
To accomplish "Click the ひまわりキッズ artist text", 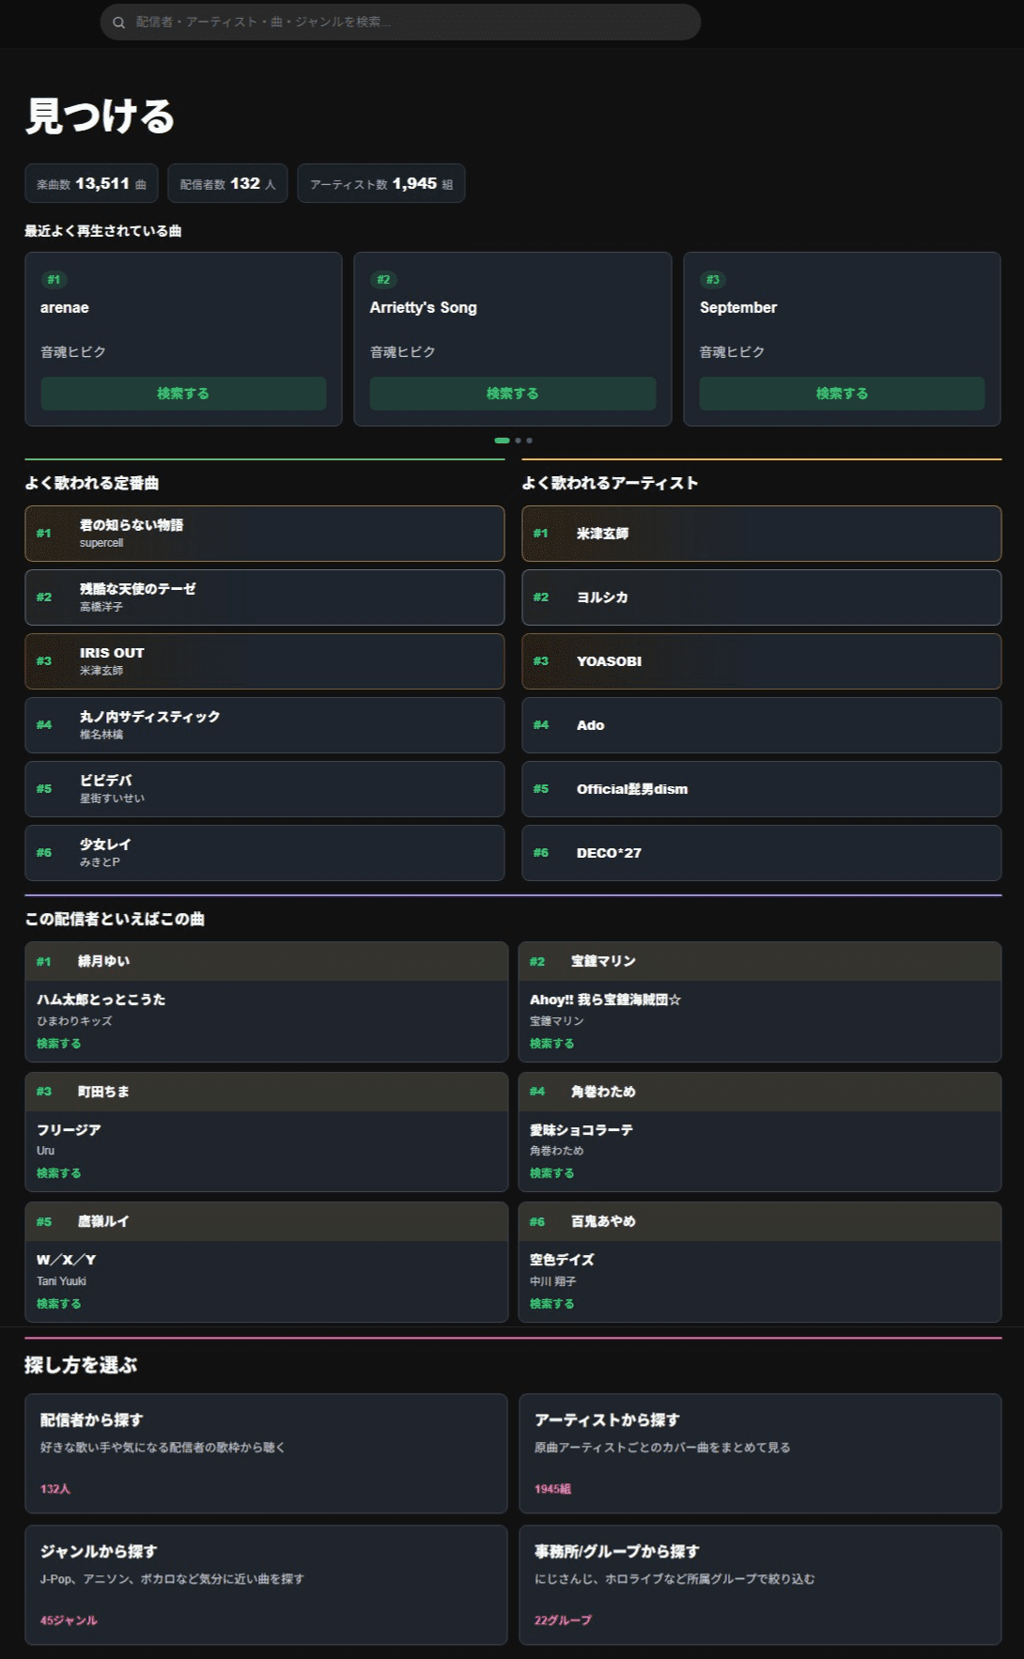I will click(x=74, y=1021).
